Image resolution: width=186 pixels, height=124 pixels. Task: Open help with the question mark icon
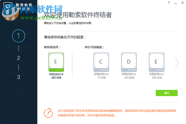click(169, 3)
